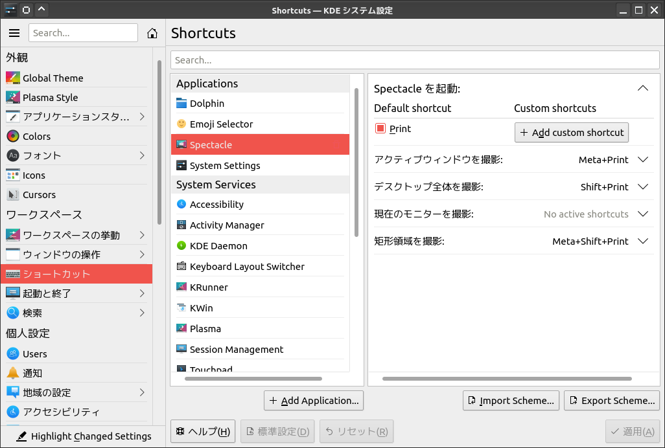The image size is (665, 448).
Task: Click the Add Application... button
Action: (x=314, y=401)
